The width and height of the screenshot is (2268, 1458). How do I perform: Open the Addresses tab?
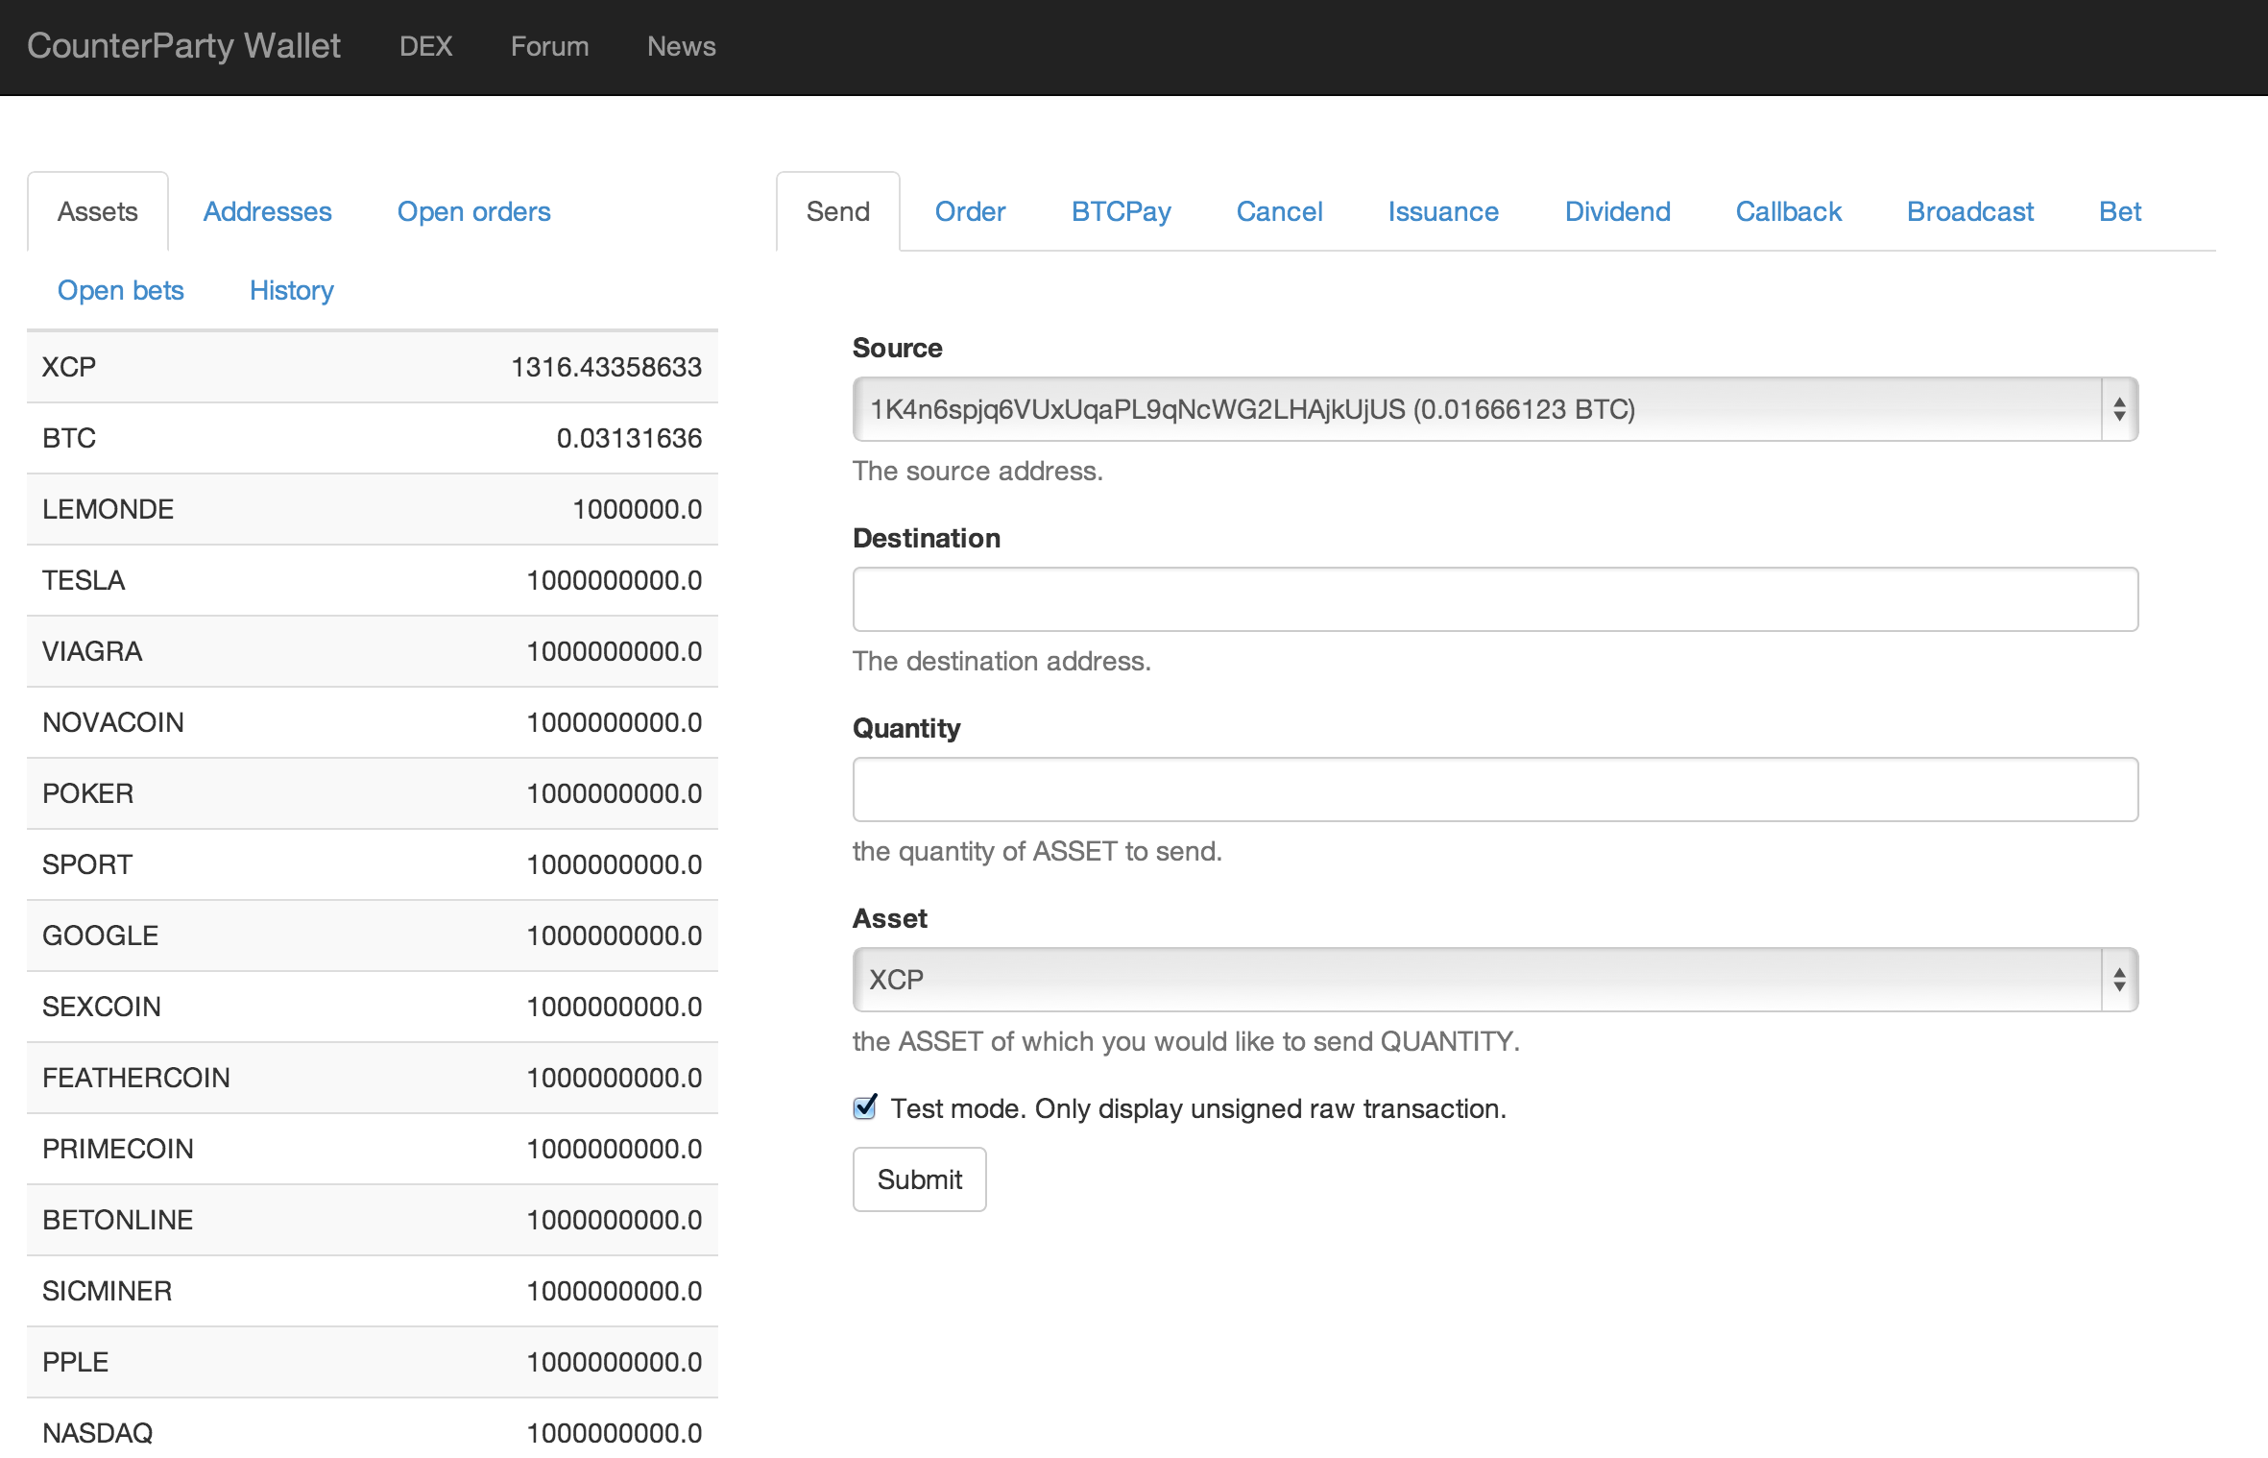267,211
